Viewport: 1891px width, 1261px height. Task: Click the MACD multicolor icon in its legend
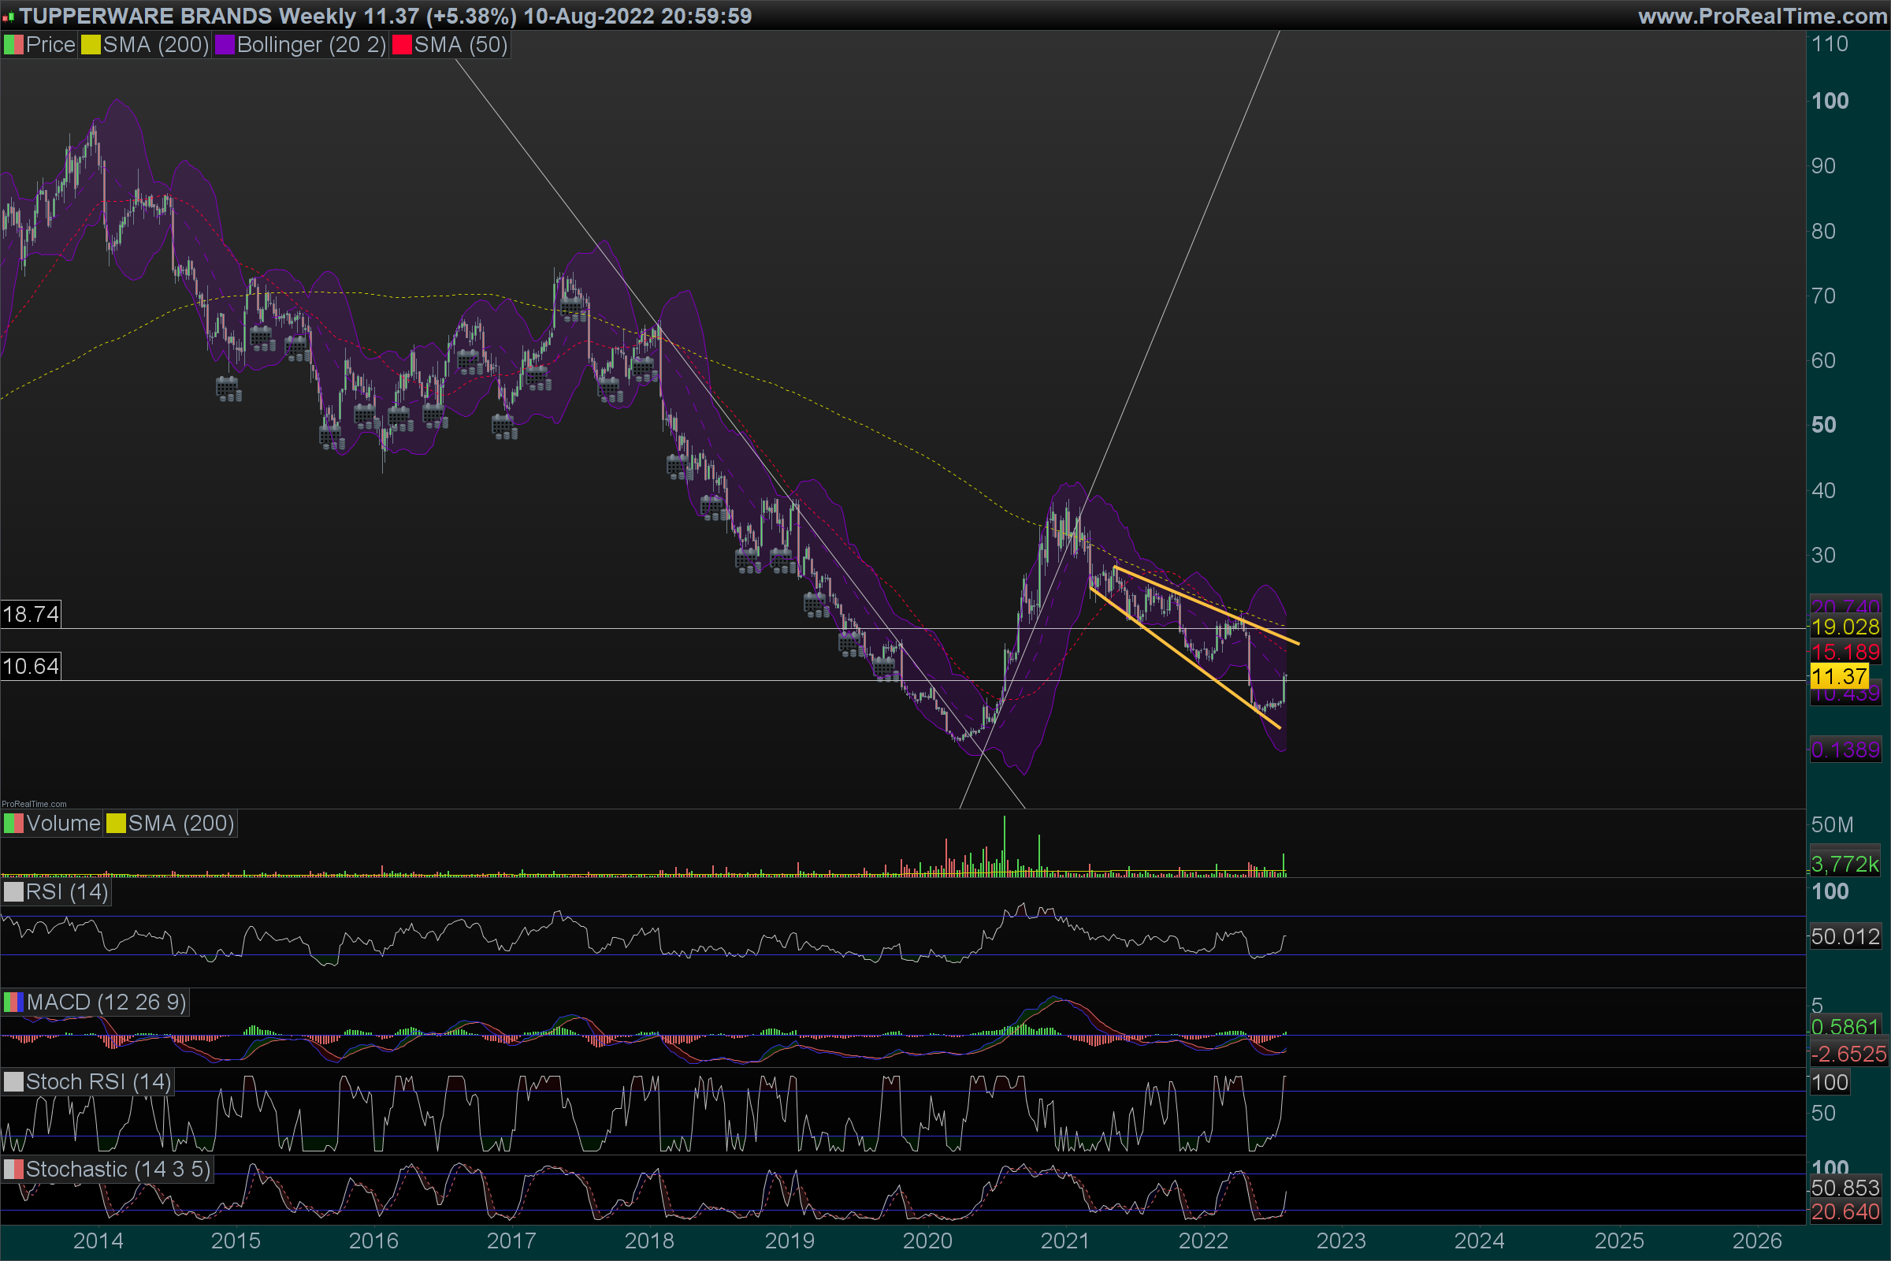(13, 1002)
